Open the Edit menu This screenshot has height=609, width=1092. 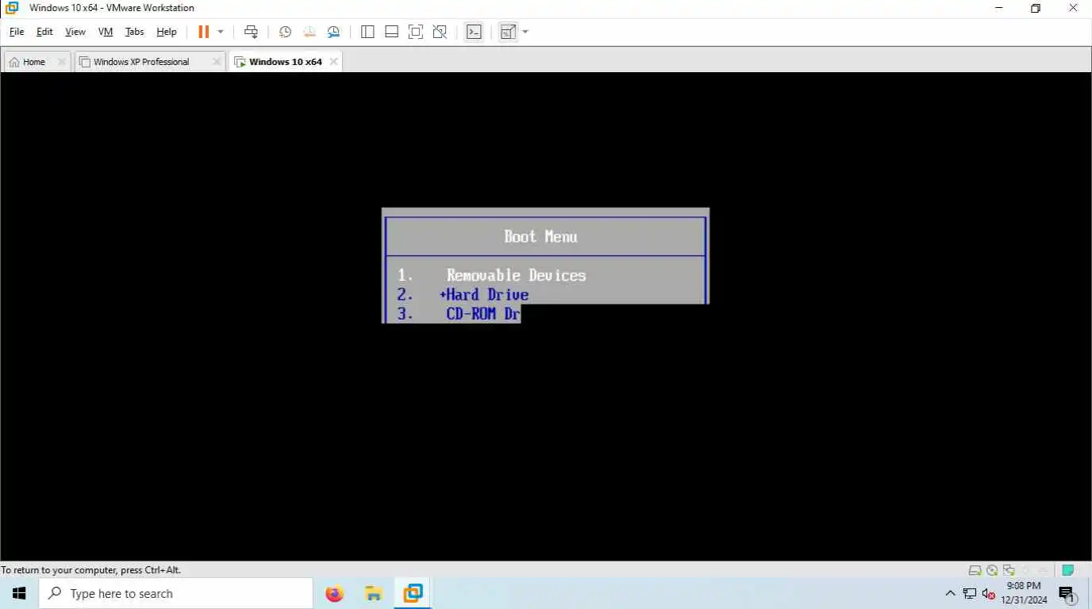pyautogui.click(x=44, y=32)
